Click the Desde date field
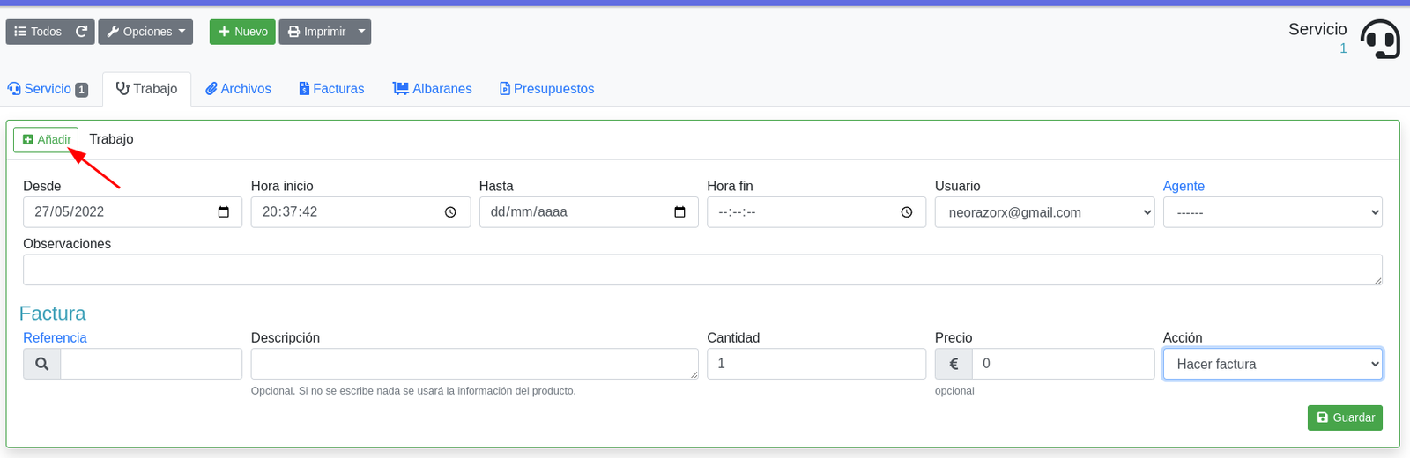 tap(132, 212)
